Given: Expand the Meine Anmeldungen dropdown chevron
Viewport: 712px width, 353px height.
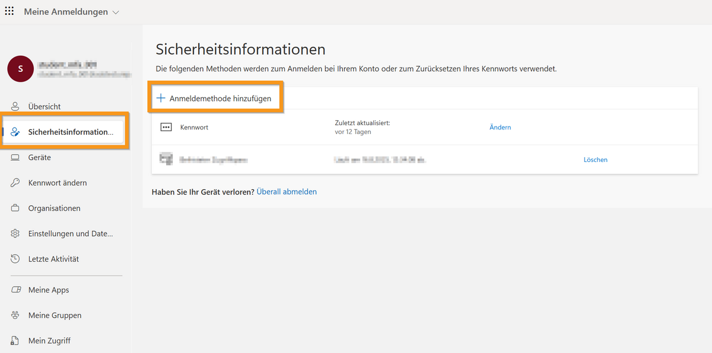Looking at the screenshot, I should click(116, 12).
